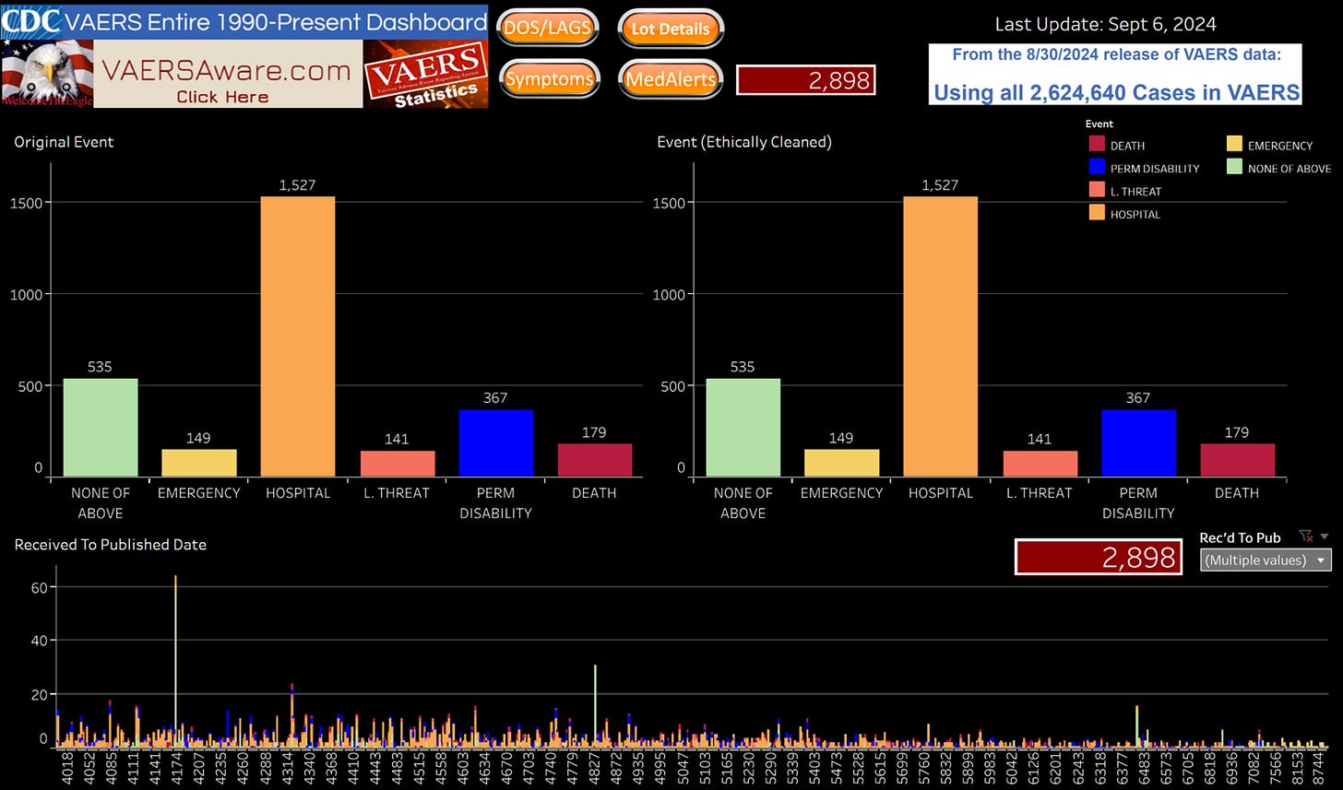The width and height of the screenshot is (1343, 790).
Task: Select DEATH bar in Original Event chart
Action: pos(594,460)
